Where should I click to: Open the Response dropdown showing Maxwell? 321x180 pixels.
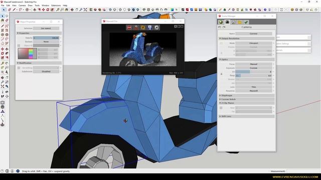[x=254, y=91]
